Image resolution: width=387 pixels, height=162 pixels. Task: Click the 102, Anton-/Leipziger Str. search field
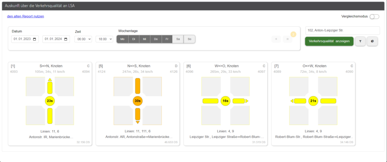pos(342,31)
